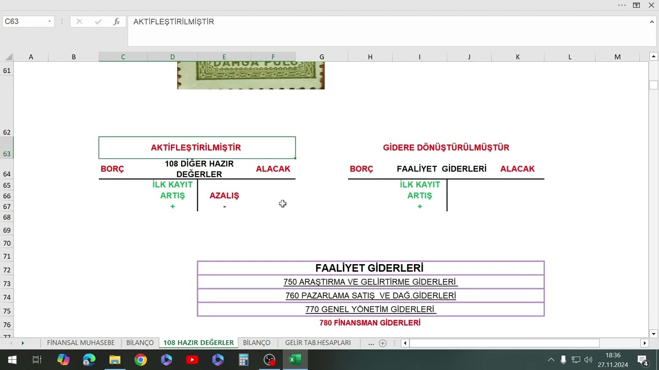Click the Enter checkmark formula bar icon
This screenshot has width=659, height=370.
tap(98, 22)
